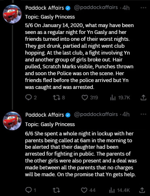Open more options menu on the 6/6 tweet
The image size is (150, 196).
pos(143,114)
